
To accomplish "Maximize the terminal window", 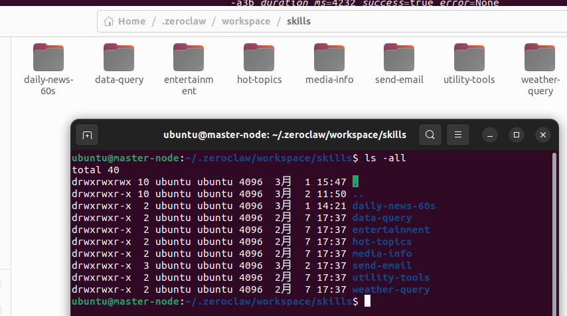I will point(517,135).
